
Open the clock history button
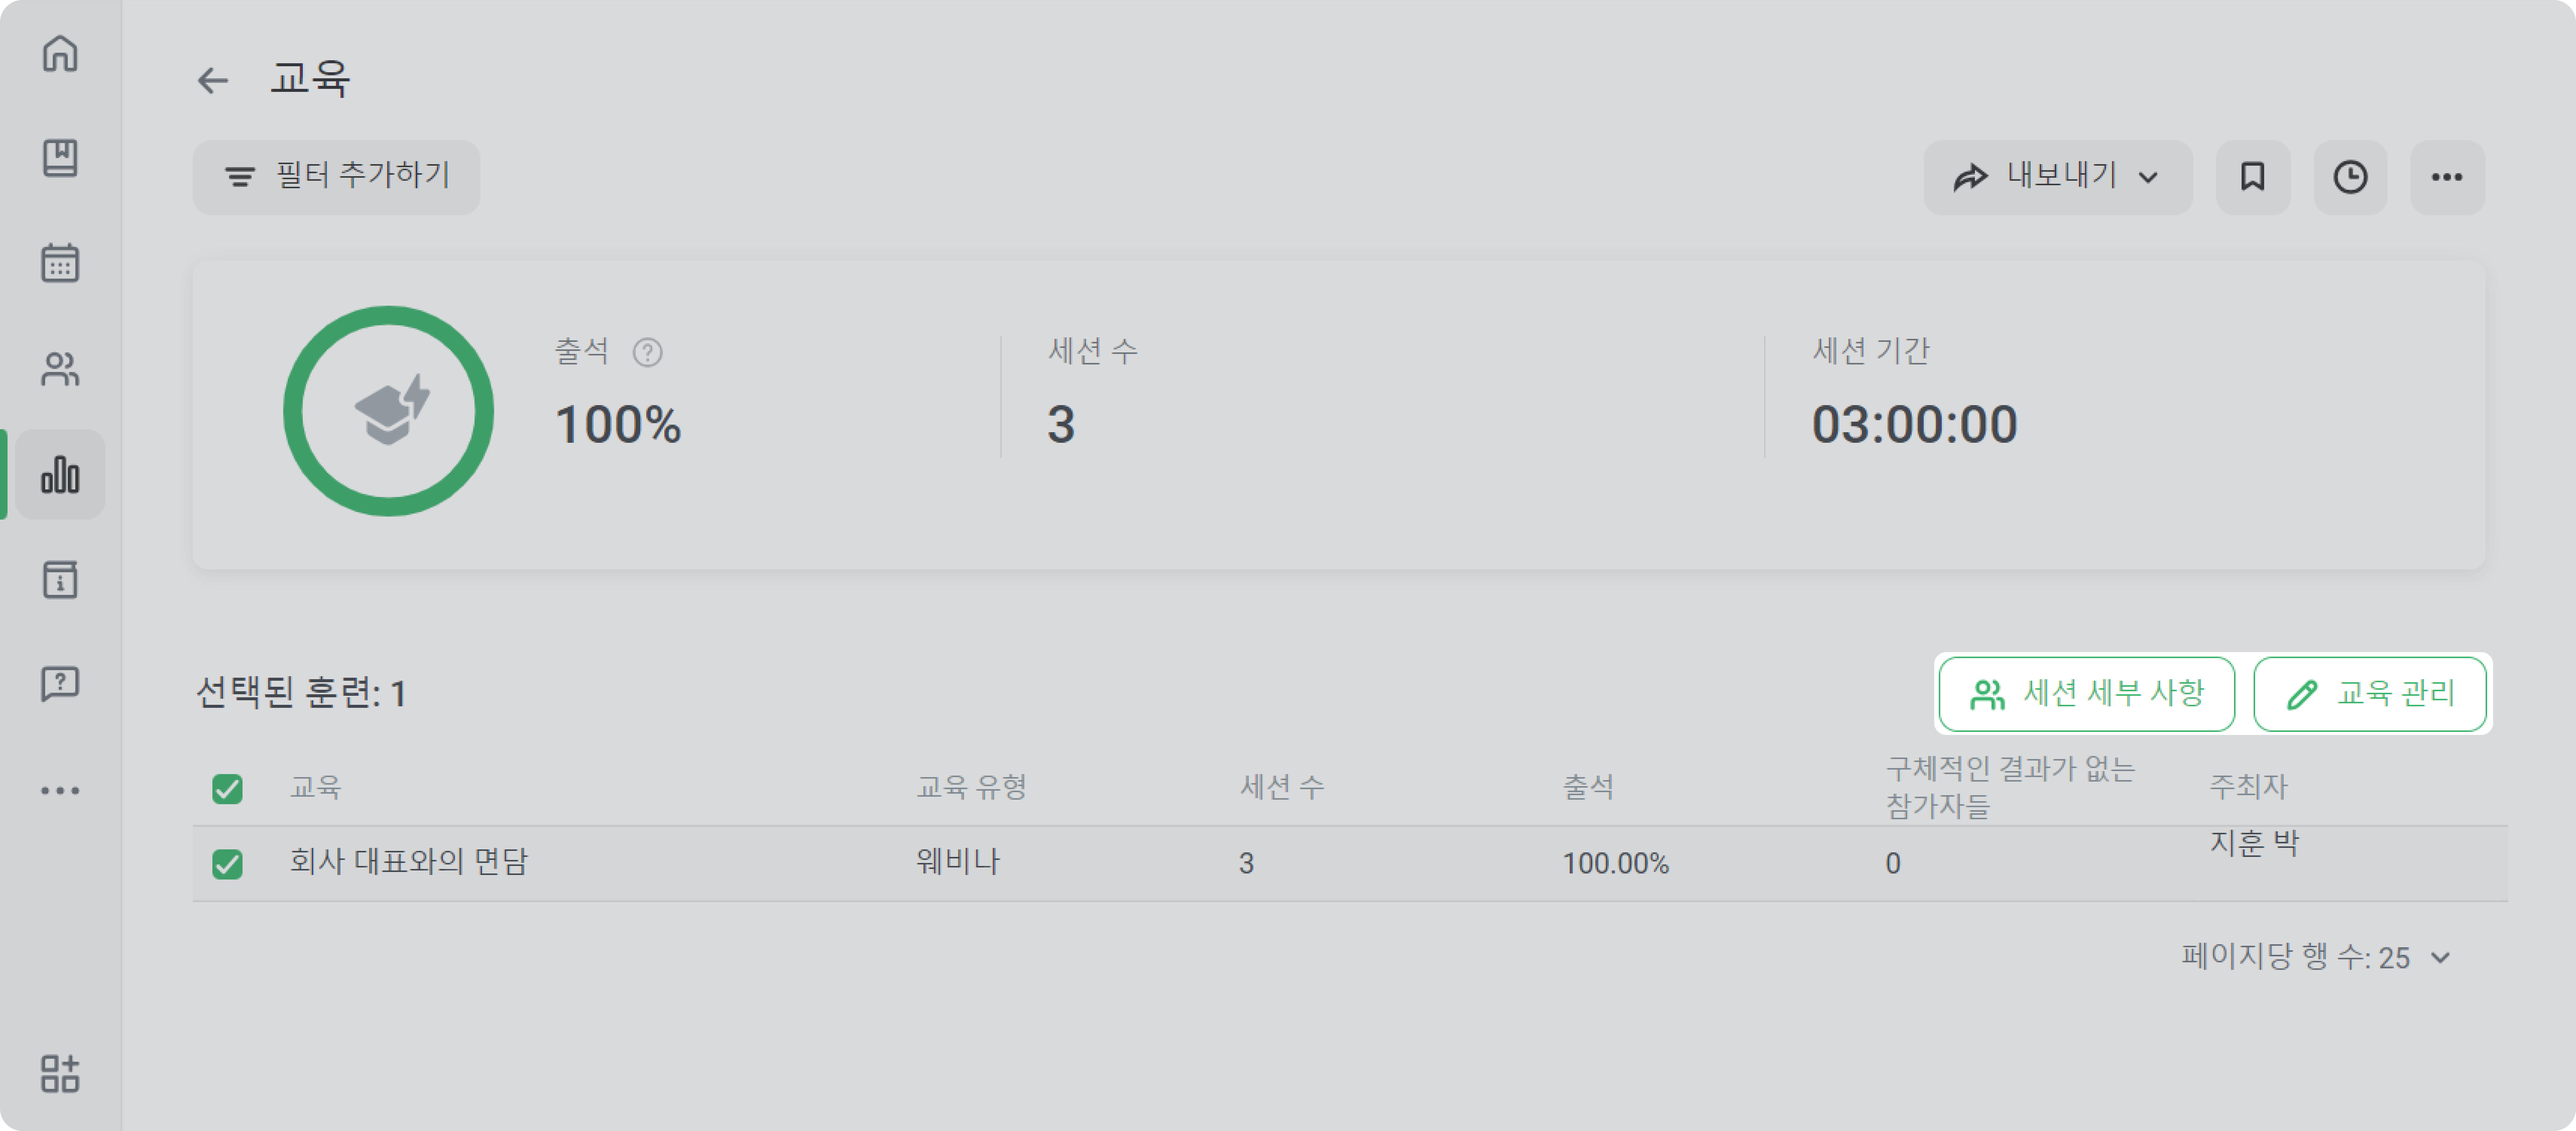click(2350, 177)
